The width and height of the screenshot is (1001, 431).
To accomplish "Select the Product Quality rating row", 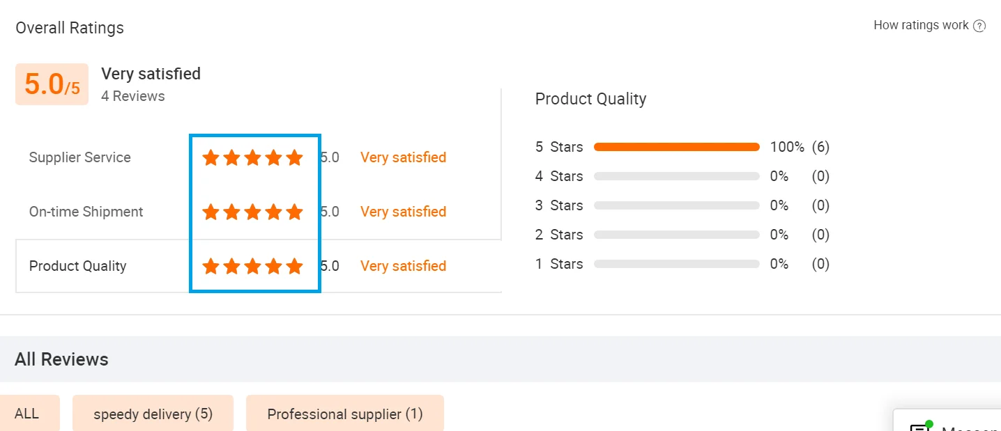I will [78, 266].
